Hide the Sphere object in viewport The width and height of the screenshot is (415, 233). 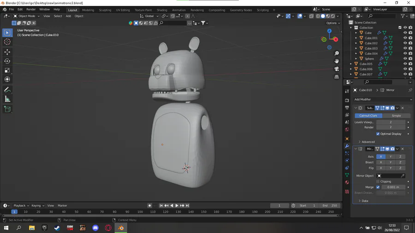pyautogui.click(x=405, y=58)
